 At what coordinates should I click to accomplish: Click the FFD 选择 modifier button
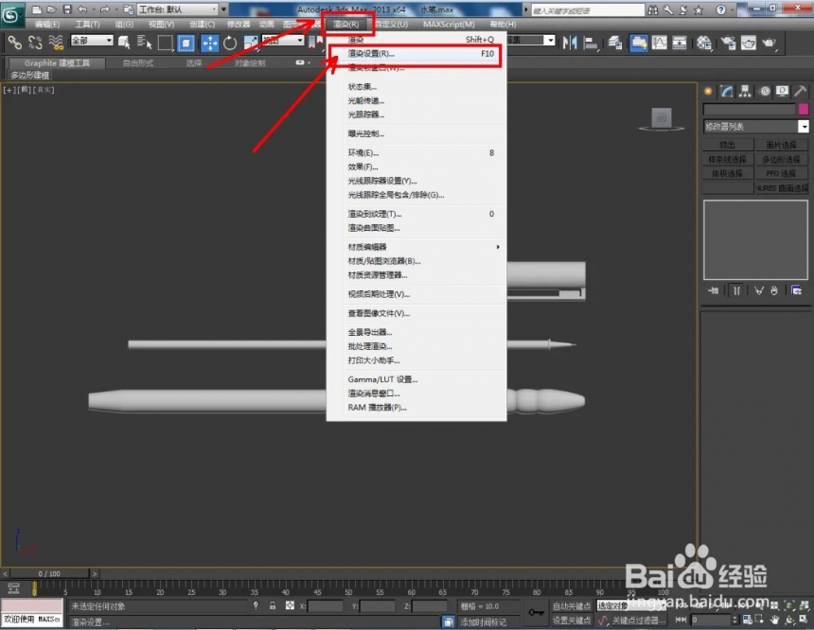pos(781,173)
